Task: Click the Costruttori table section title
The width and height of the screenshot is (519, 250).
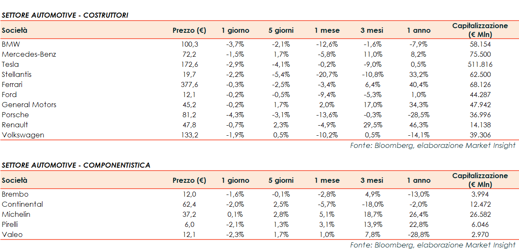Action: [x=65, y=15]
